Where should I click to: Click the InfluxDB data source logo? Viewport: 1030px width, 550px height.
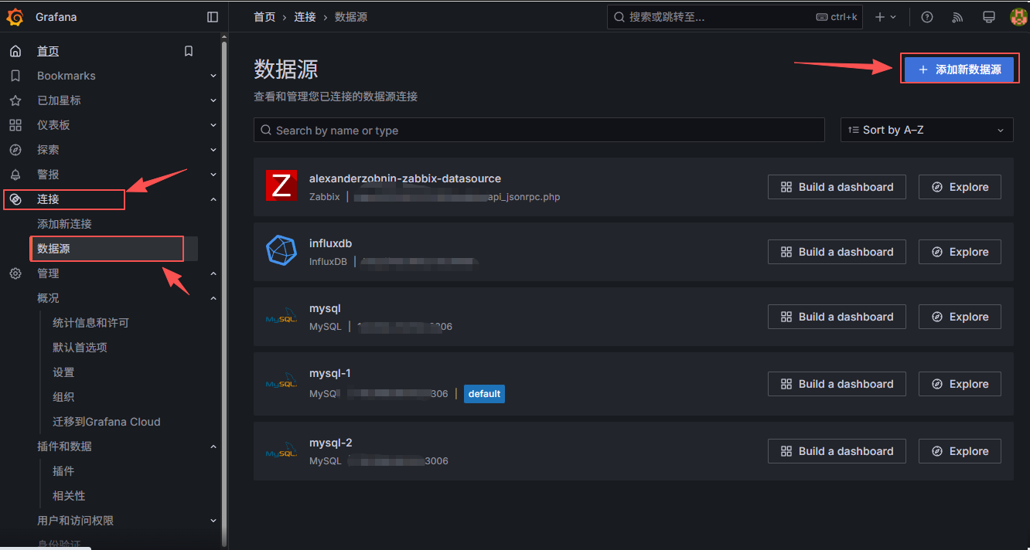281,251
